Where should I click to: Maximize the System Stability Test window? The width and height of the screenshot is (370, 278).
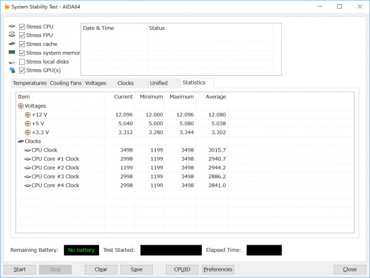(340, 7)
